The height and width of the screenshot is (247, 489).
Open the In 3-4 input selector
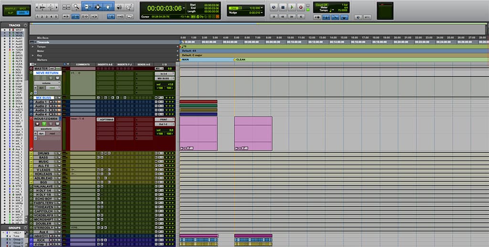165,74
